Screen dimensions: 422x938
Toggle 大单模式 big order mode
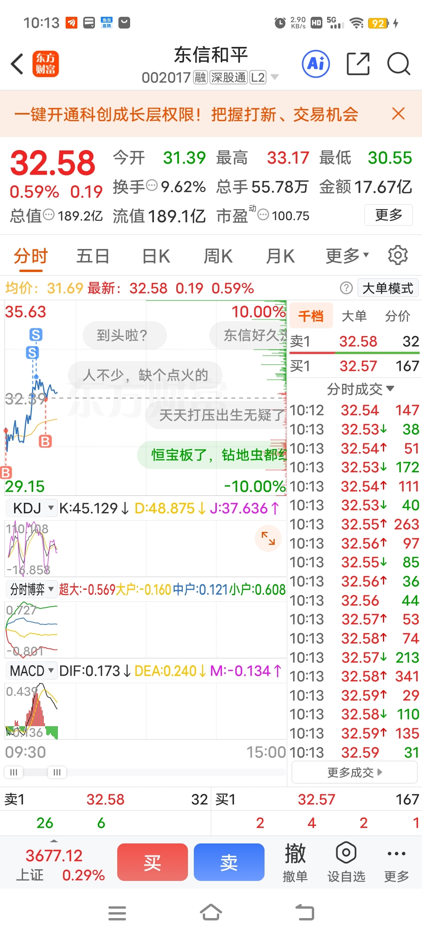pyautogui.click(x=388, y=288)
